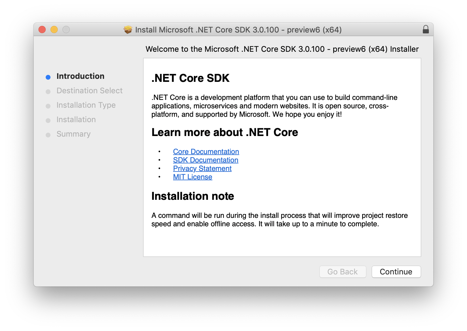Click the .NET Core SDK heading text
Screen dimensions: 467x331
[x=191, y=78]
